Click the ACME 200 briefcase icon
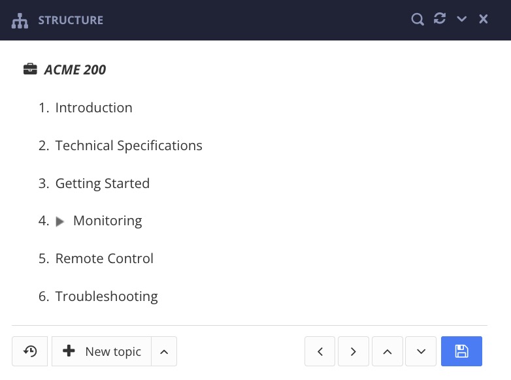This screenshot has height=380, width=511. pos(30,69)
